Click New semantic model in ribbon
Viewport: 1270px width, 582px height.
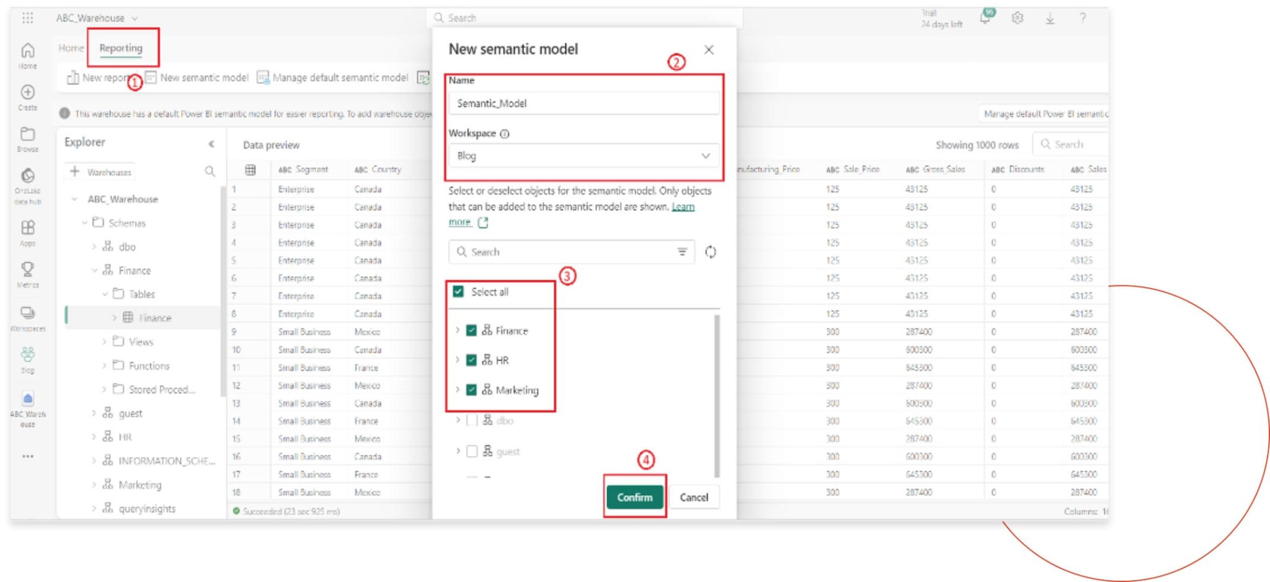(x=197, y=78)
